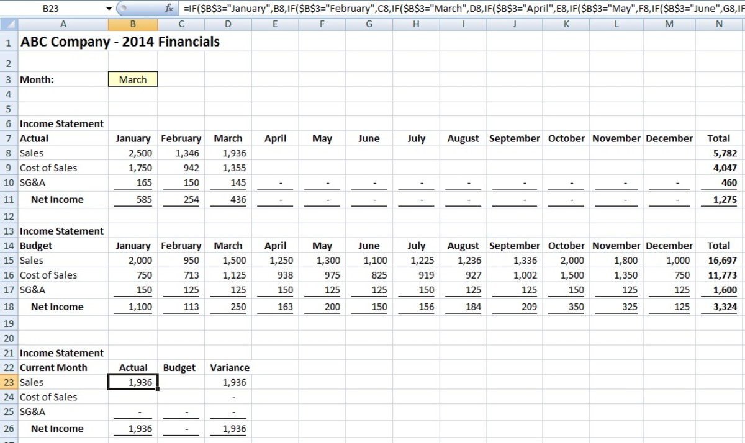
Task: Select row 1 header
Action: [x=9, y=43]
